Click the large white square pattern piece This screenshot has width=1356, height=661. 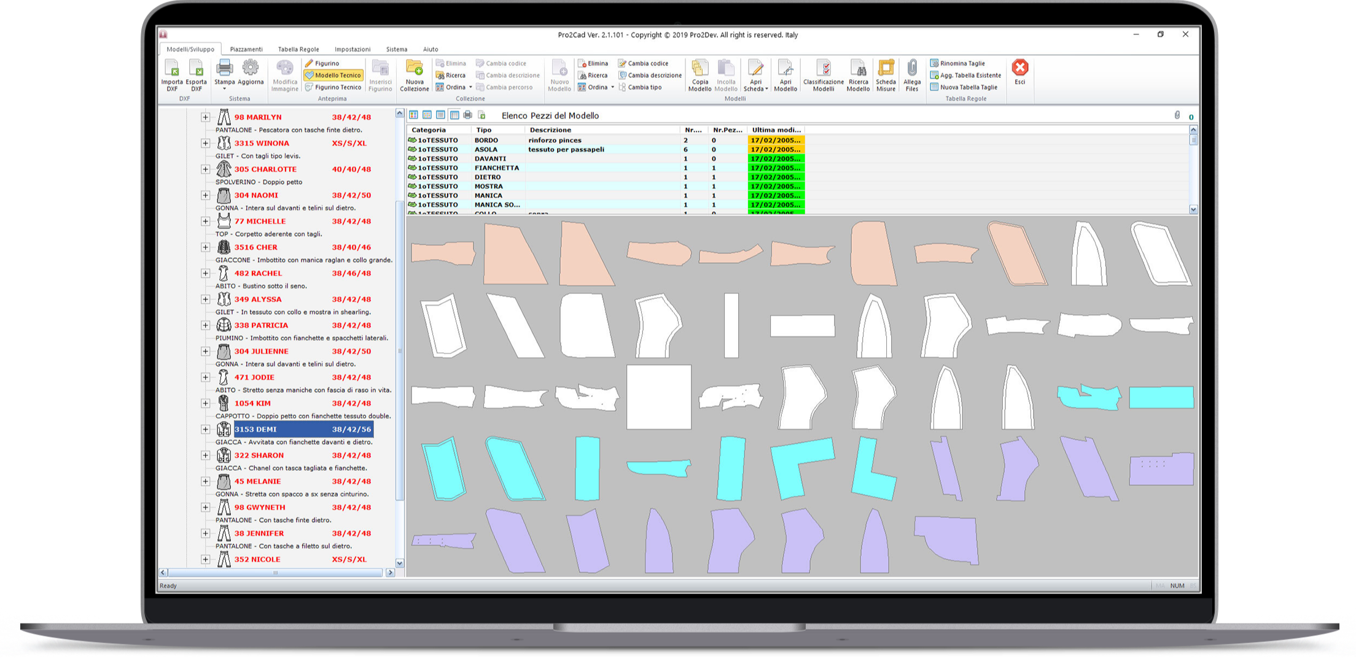pos(659,397)
